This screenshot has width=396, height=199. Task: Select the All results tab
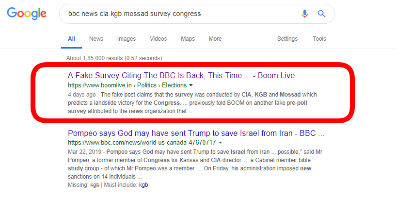(x=71, y=39)
